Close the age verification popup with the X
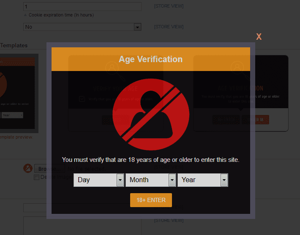The image size is (300, 235). [259, 37]
